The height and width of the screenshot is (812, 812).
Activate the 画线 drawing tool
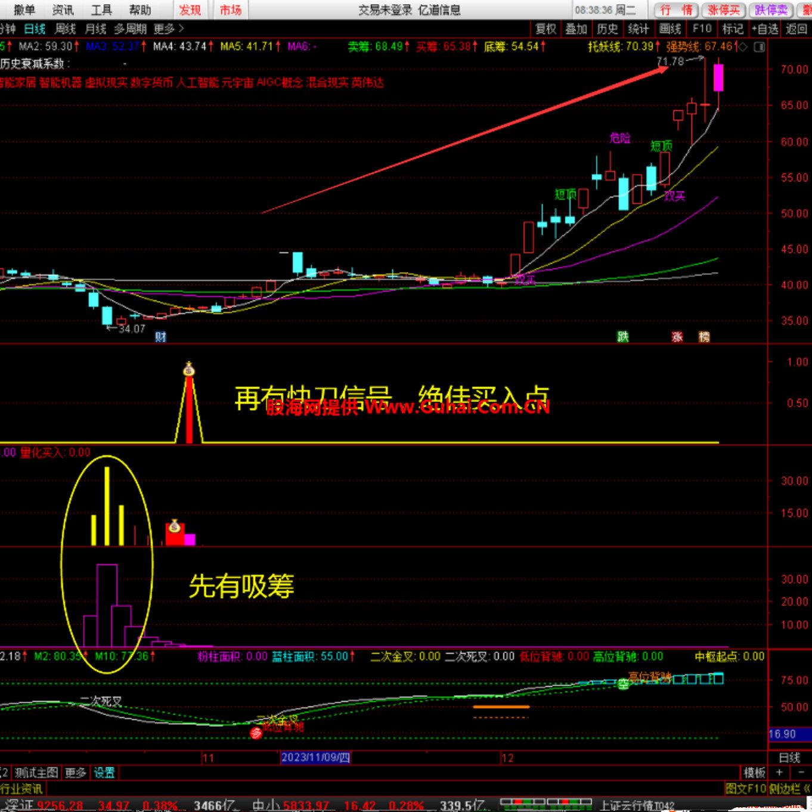click(x=670, y=29)
